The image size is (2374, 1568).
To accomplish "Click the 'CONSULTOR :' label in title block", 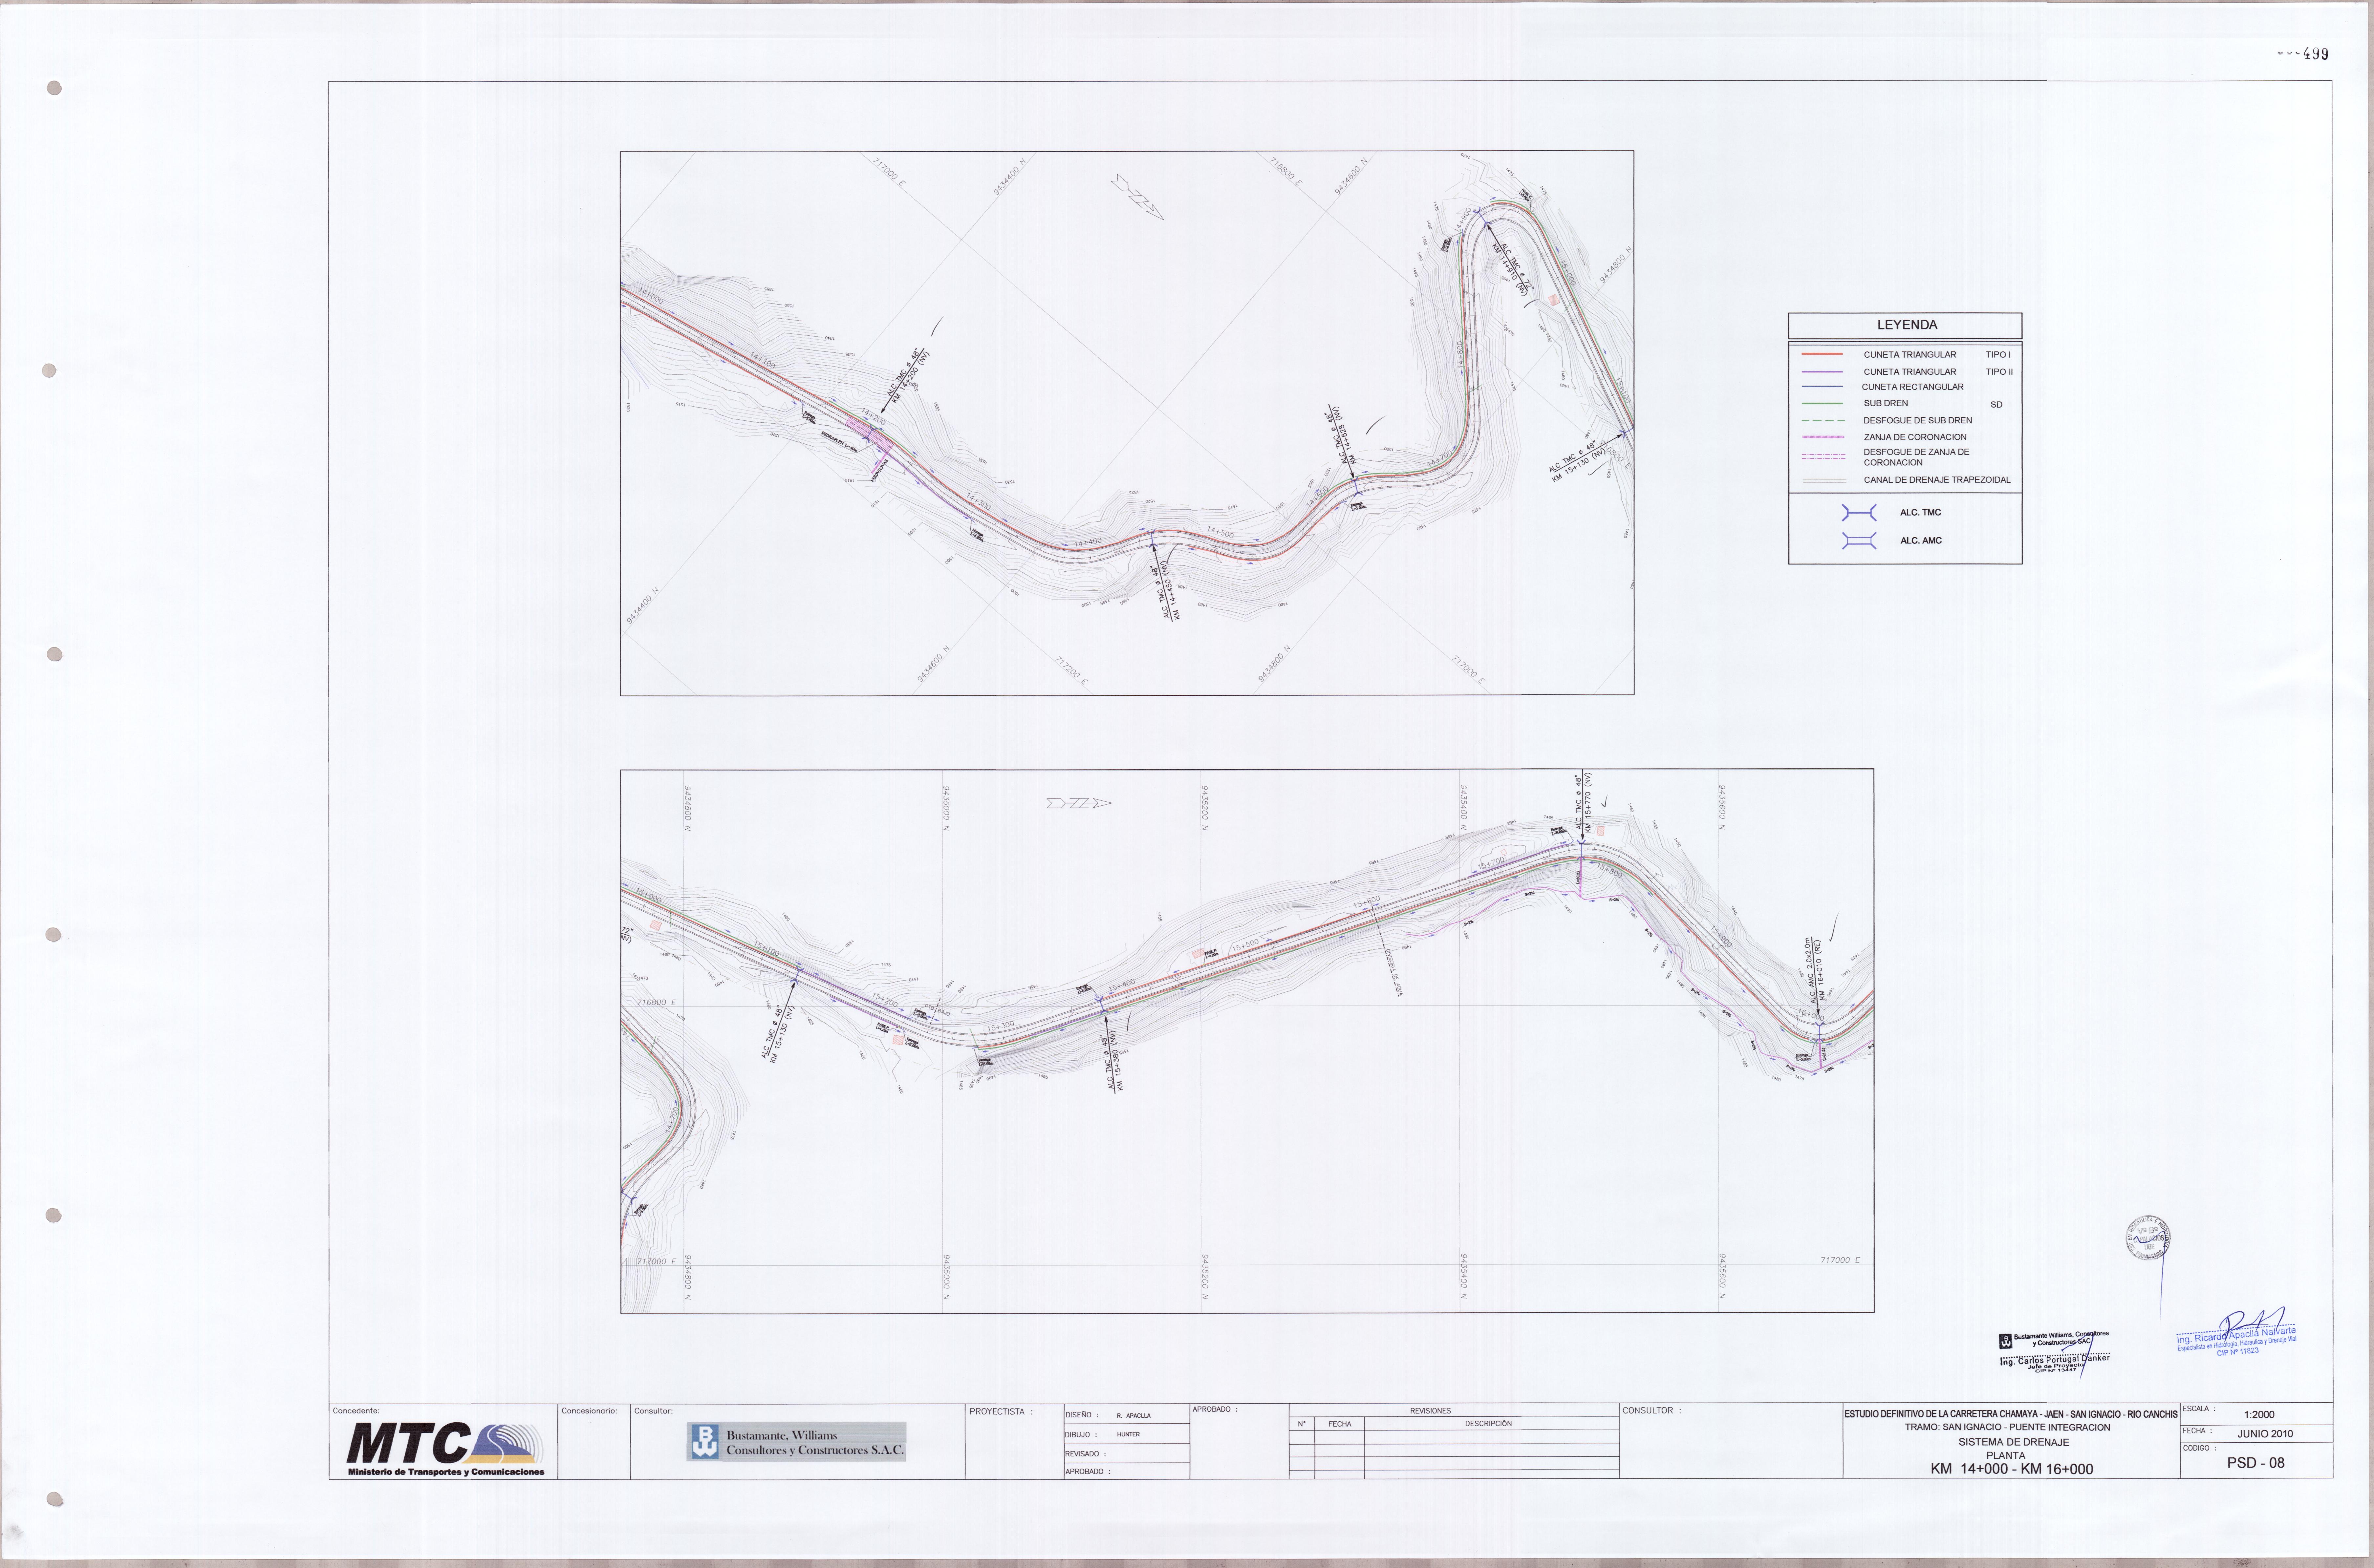I will [x=1652, y=1411].
